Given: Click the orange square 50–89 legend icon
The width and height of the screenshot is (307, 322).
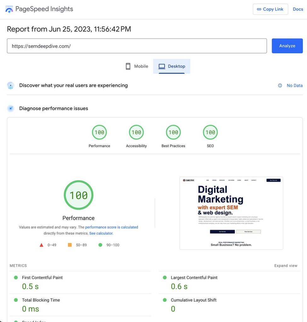Looking at the screenshot, I should (70, 245).
